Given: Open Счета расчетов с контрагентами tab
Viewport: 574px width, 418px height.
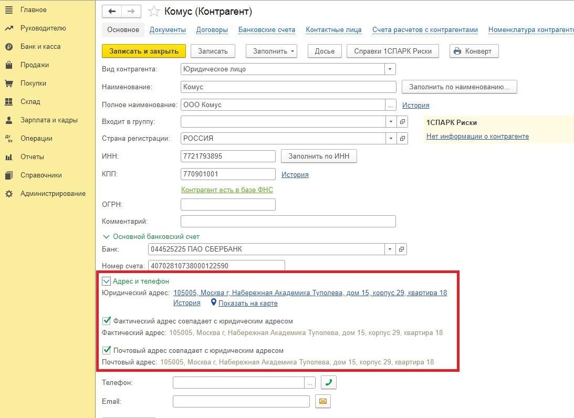Looking at the screenshot, I should [425, 29].
